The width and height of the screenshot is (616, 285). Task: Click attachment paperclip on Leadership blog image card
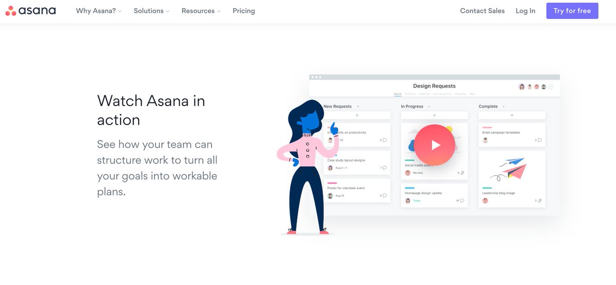(540, 200)
